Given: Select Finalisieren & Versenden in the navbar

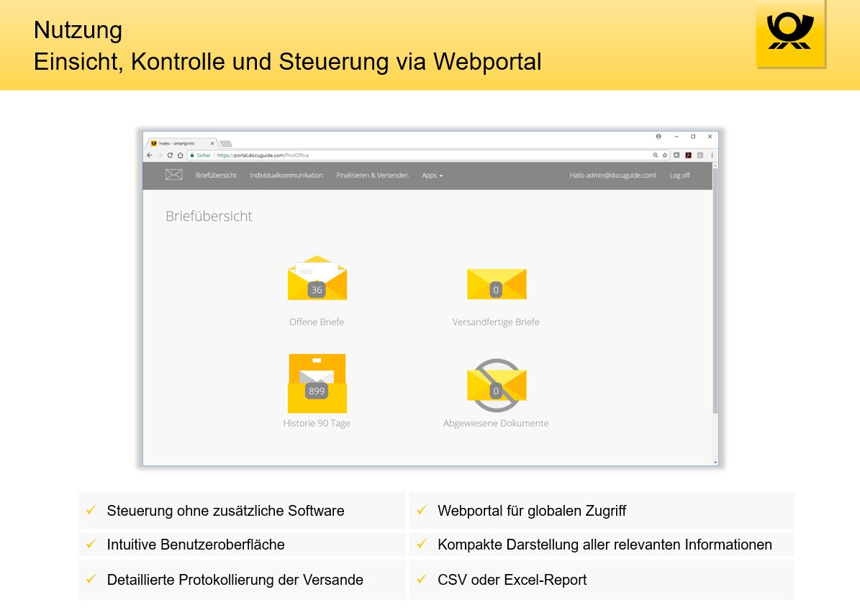Looking at the screenshot, I should point(372,176).
